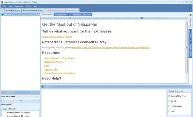Select URL grouping radio button
This screenshot has height=117, width=193.
pyautogui.click(x=169, y=112)
